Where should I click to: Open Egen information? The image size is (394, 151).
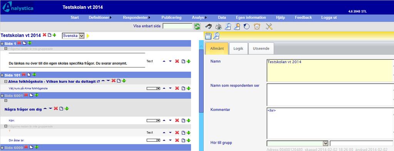(251, 18)
